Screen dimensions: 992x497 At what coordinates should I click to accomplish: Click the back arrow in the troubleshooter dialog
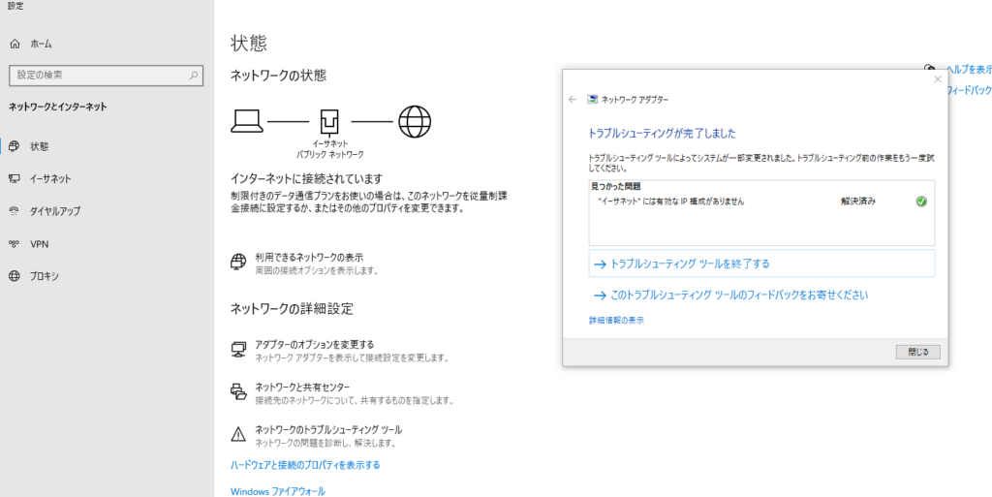click(x=573, y=100)
